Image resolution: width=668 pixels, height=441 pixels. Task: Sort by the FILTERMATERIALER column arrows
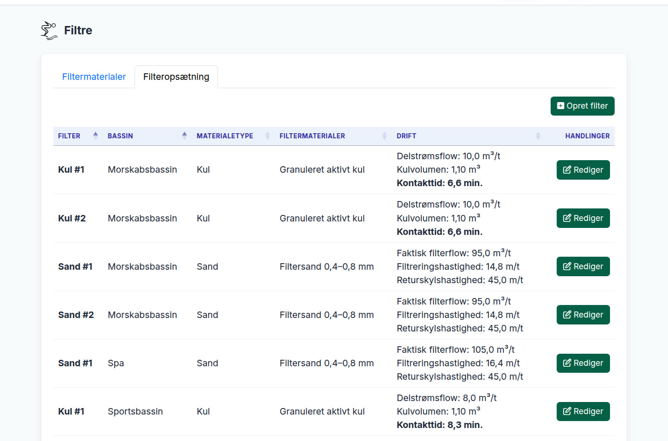tap(385, 136)
